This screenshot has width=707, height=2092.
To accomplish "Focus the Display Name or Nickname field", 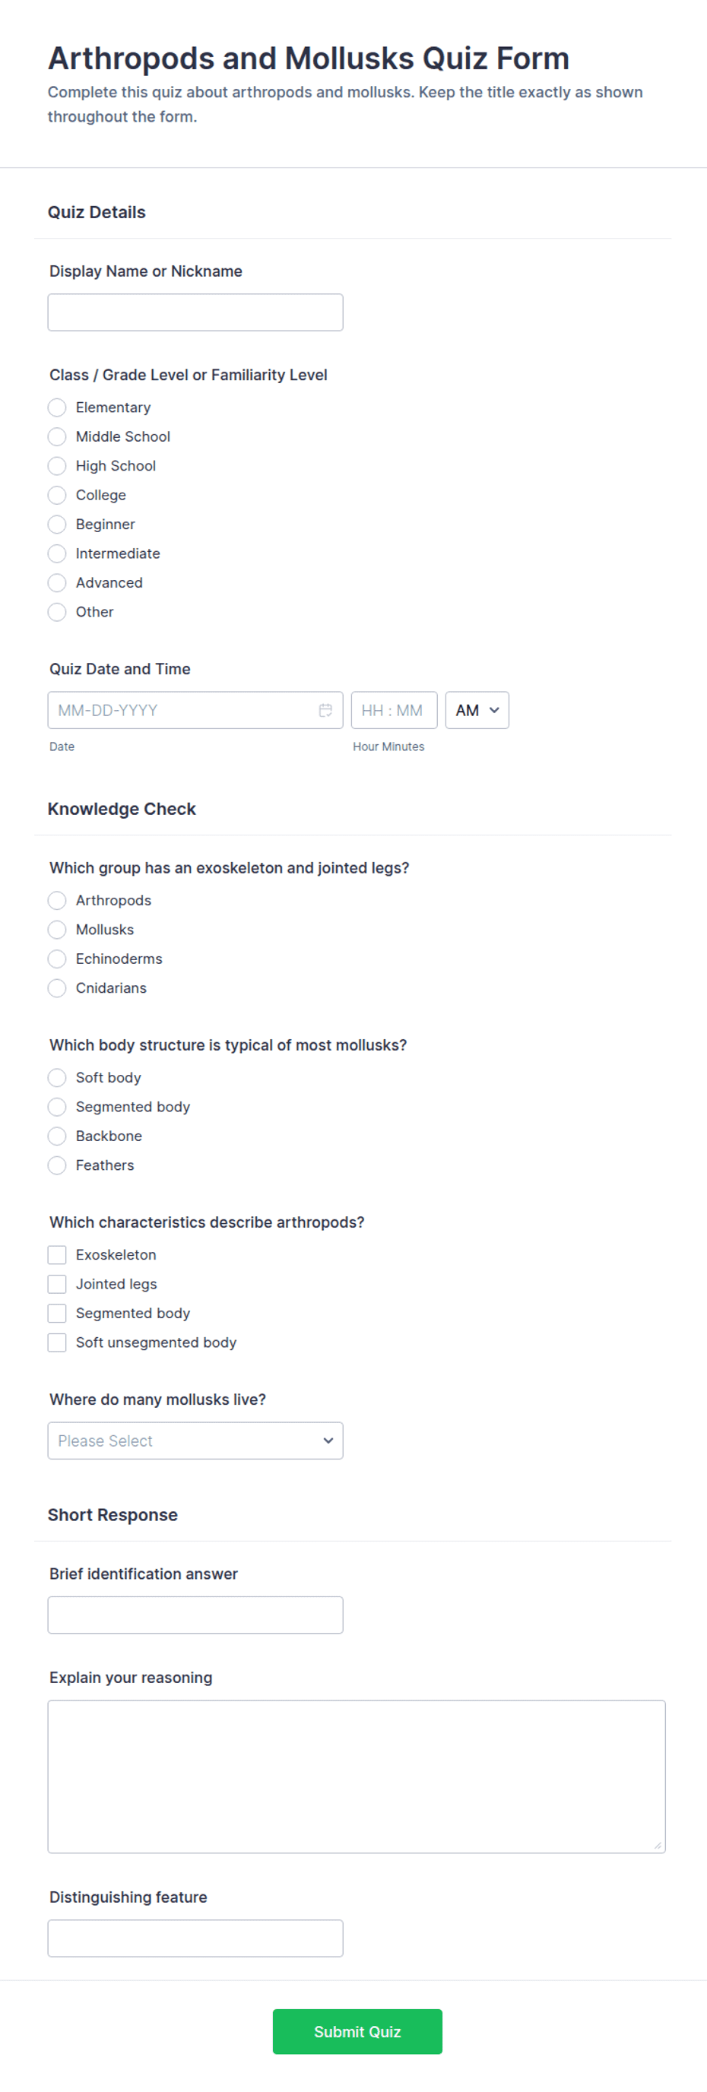I will pyautogui.click(x=195, y=312).
